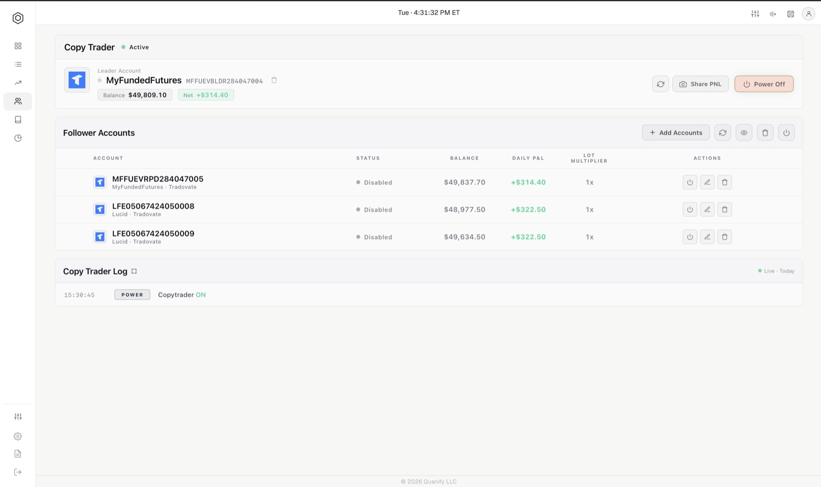Image resolution: width=821 pixels, height=487 pixels.
Task: Edit the MFFUEVRPD284047005 follower account
Action: (708, 182)
